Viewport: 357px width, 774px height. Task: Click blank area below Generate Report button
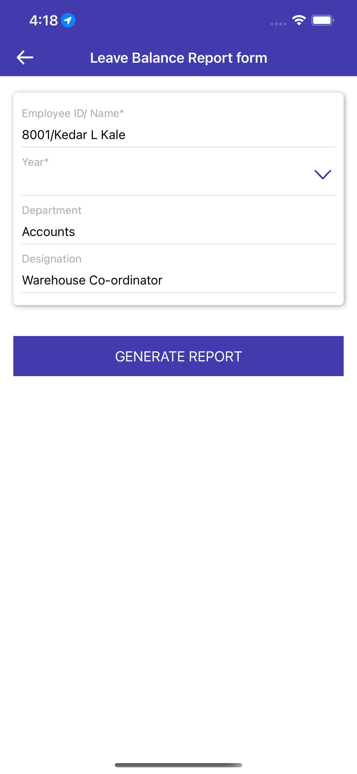coord(179,541)
